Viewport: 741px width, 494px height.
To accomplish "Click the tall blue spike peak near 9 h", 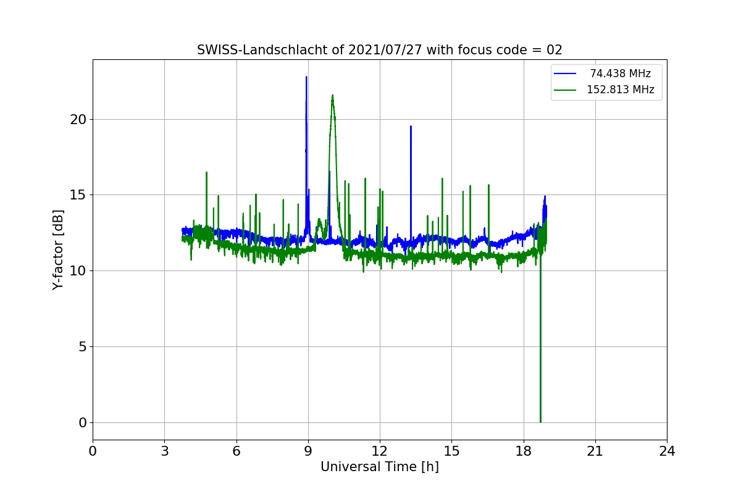I will (x=306, y=77).
